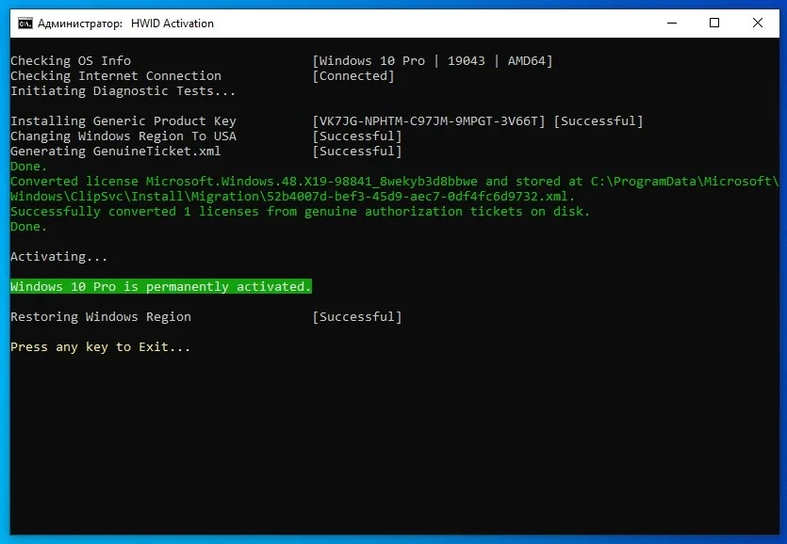Click the second green 'Done.' line
The height and width of the screenshot is (544, 787).
point(28,226)
